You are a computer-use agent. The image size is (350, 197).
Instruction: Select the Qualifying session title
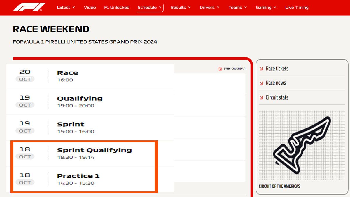(80, 99)
